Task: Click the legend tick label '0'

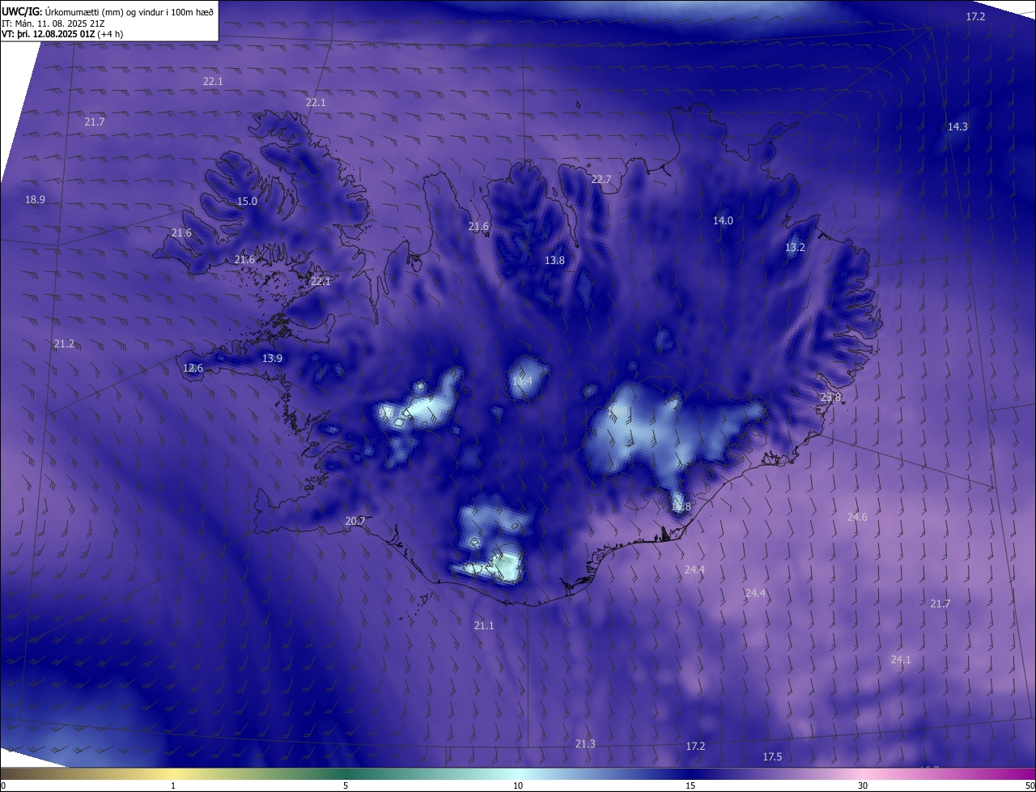Action: coord(3,786)
